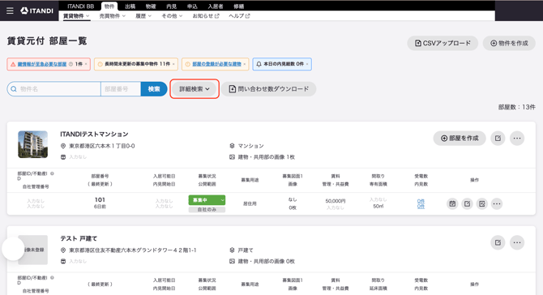Dismiss the red alert chip showing 1件
This screenshot has width=543, height=295.
[x=86, y=64]
